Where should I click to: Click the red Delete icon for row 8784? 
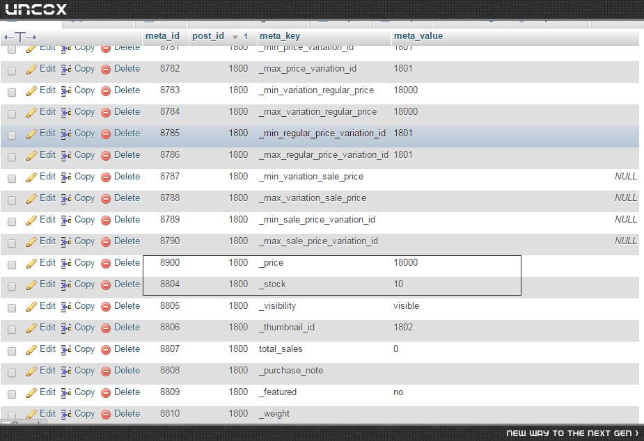(x=106, y=113)
